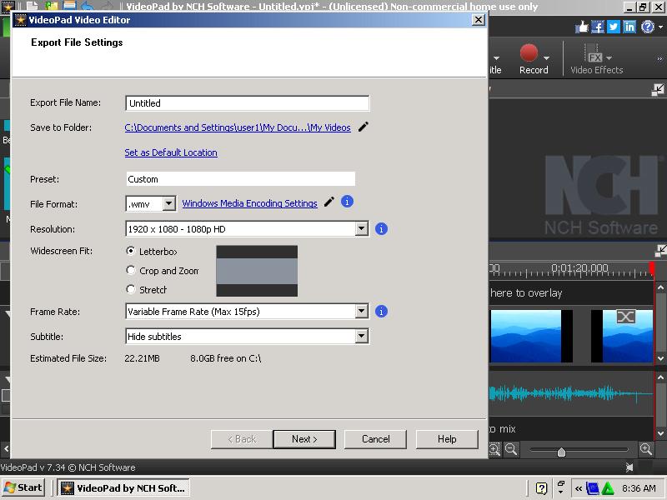The image size is (667, 500).
Task: Click the Record label in toolbar
Action: coord(534,70)
